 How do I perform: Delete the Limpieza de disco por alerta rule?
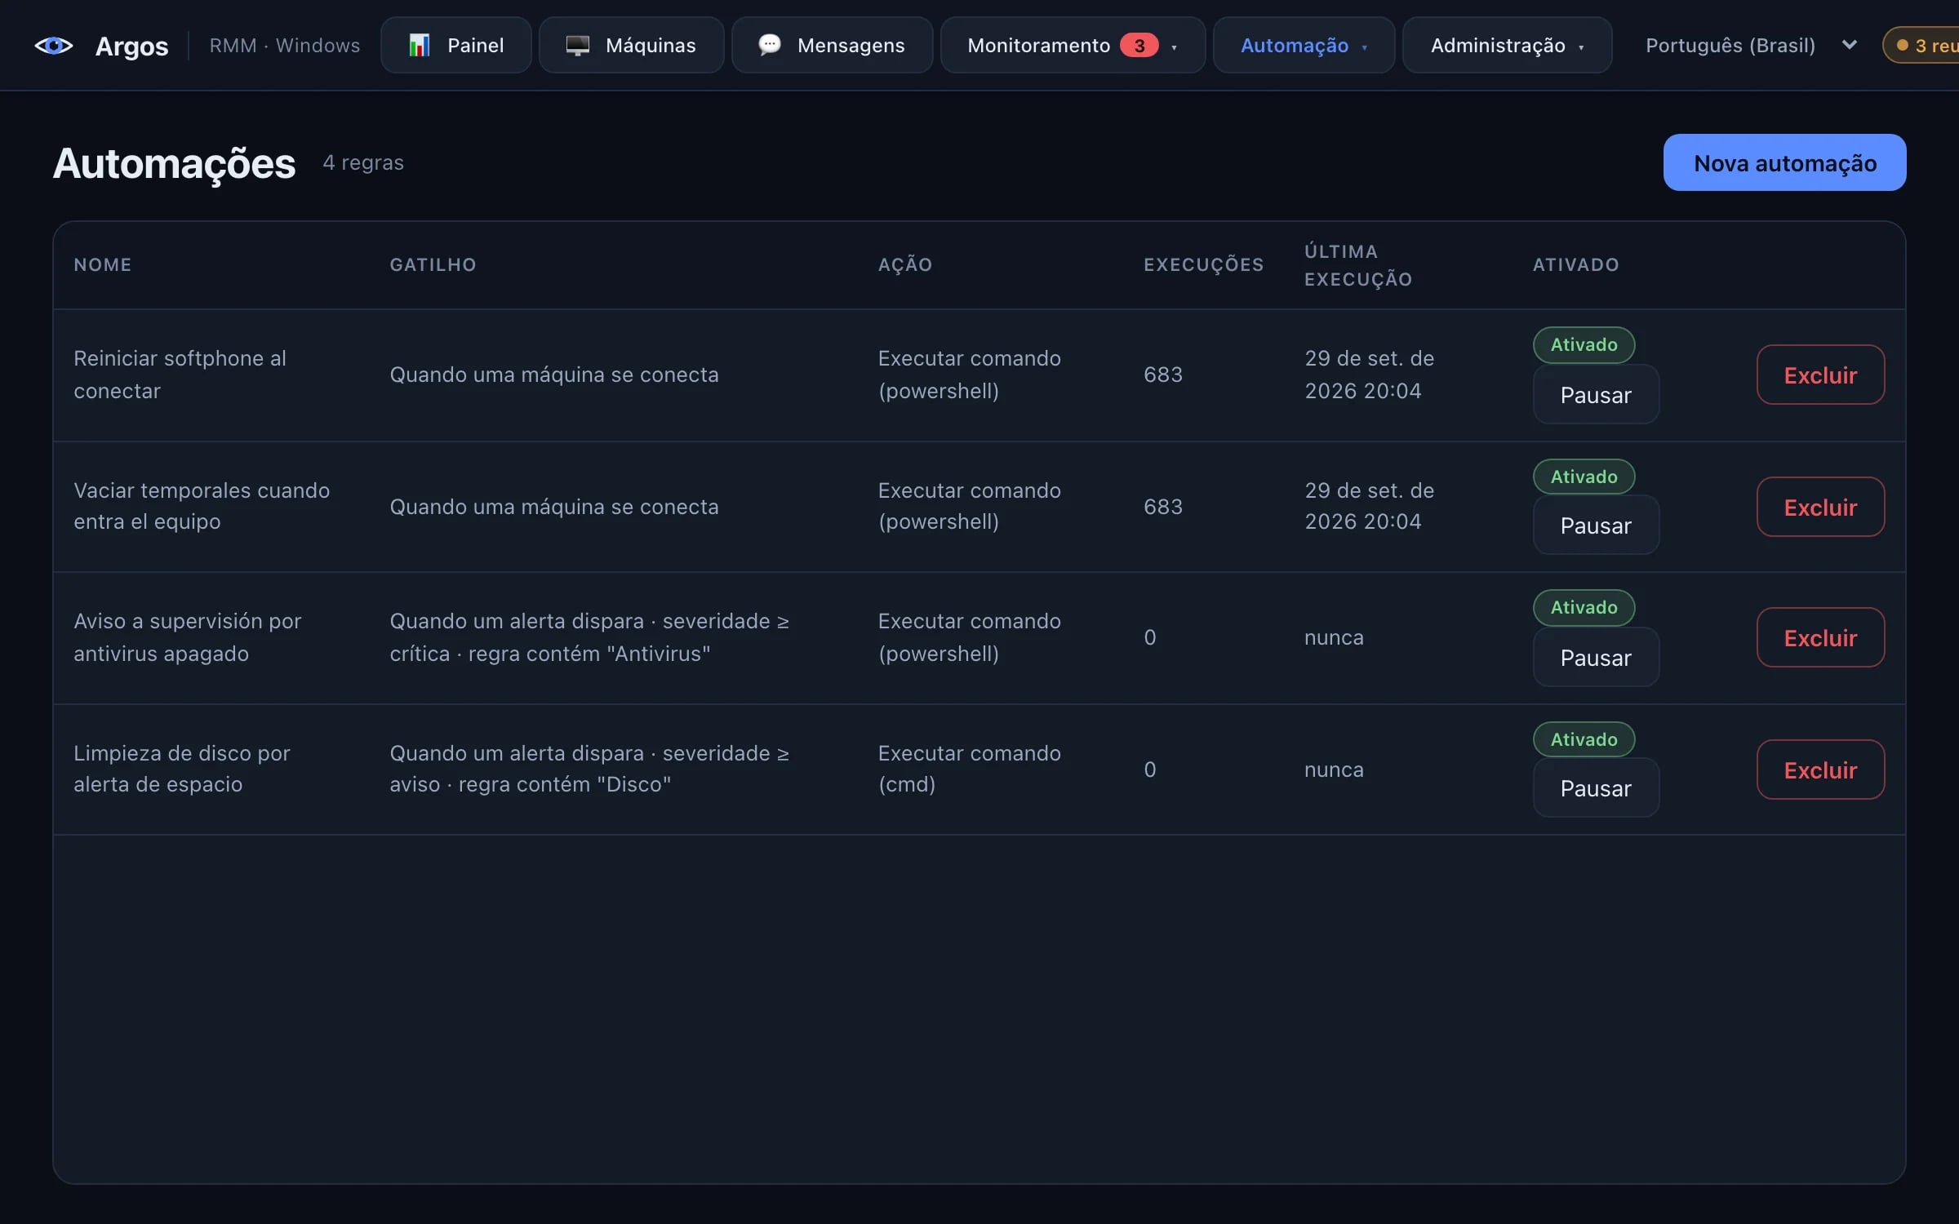(x=1820, y=769)
